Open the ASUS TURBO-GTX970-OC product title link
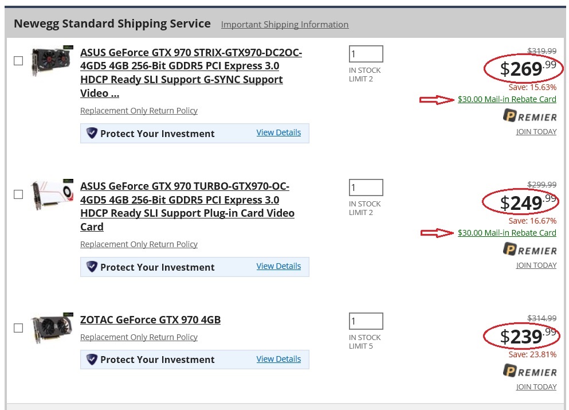Viewport: 569px width, 410px height. [187, 206]
